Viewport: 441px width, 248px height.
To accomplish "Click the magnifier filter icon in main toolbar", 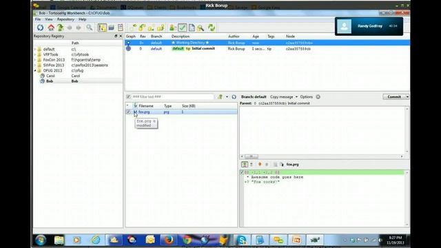I will click(x=89, y=28).
